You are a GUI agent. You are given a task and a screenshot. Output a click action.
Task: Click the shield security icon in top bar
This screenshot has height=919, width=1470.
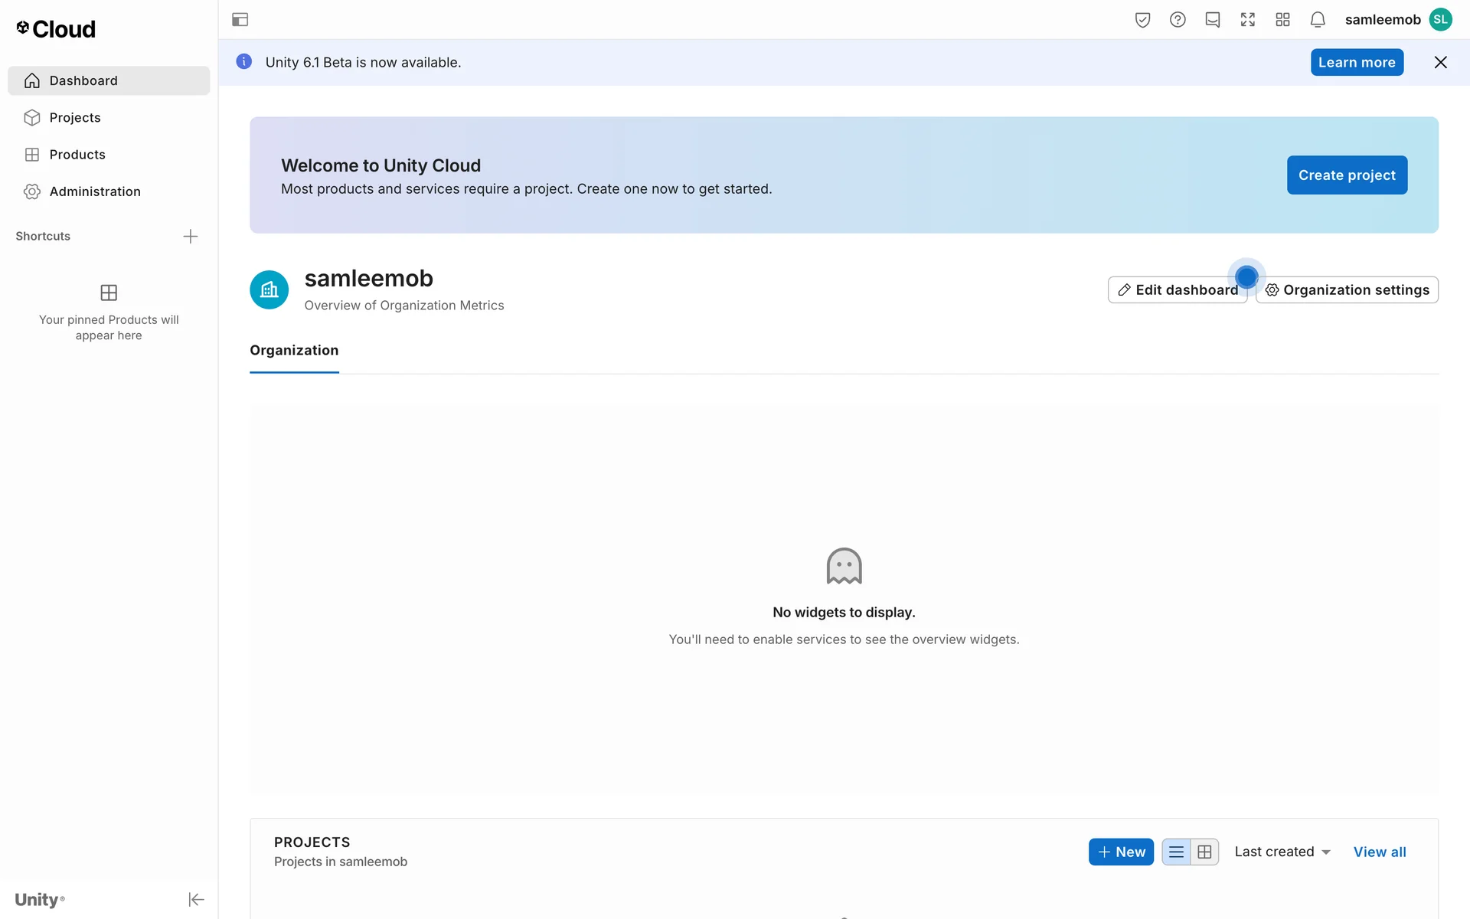point(1142,20)
